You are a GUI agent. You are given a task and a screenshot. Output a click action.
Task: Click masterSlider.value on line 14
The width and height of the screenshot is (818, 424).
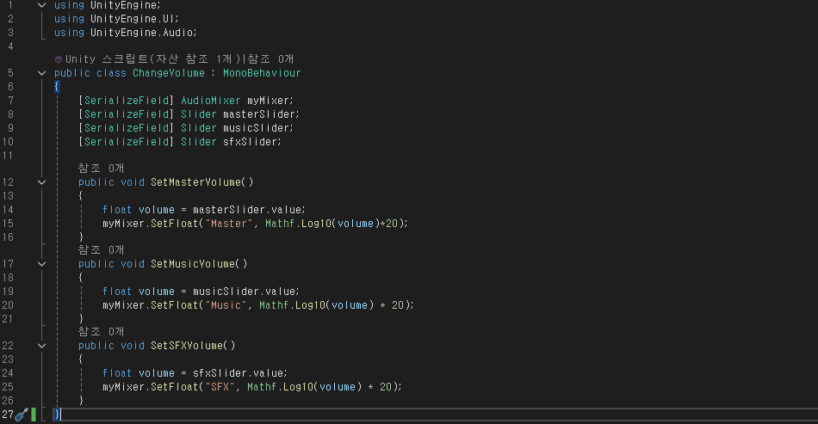click(x=247, y=210)
